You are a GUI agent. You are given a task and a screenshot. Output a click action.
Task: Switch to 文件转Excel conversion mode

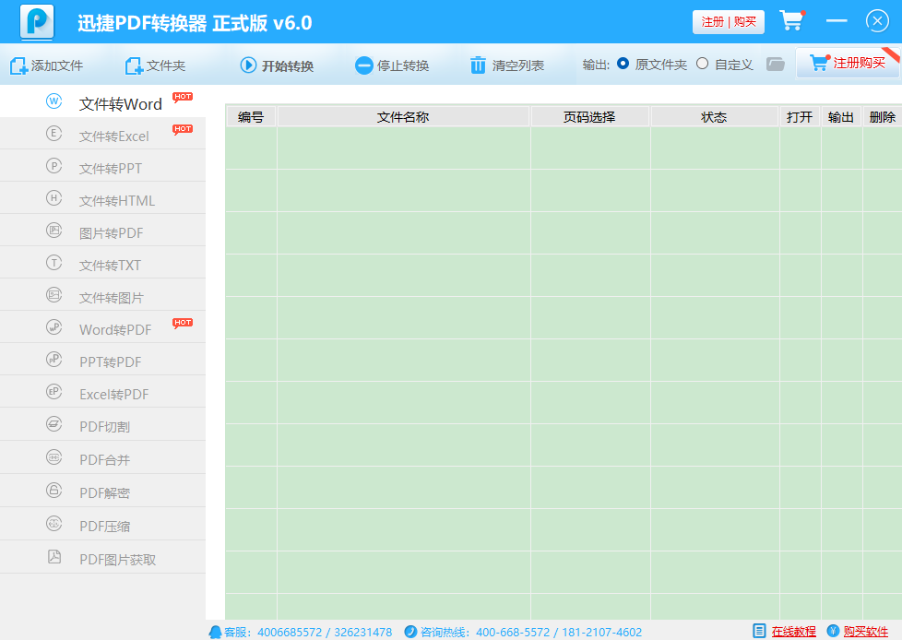[x=113, y=136]
